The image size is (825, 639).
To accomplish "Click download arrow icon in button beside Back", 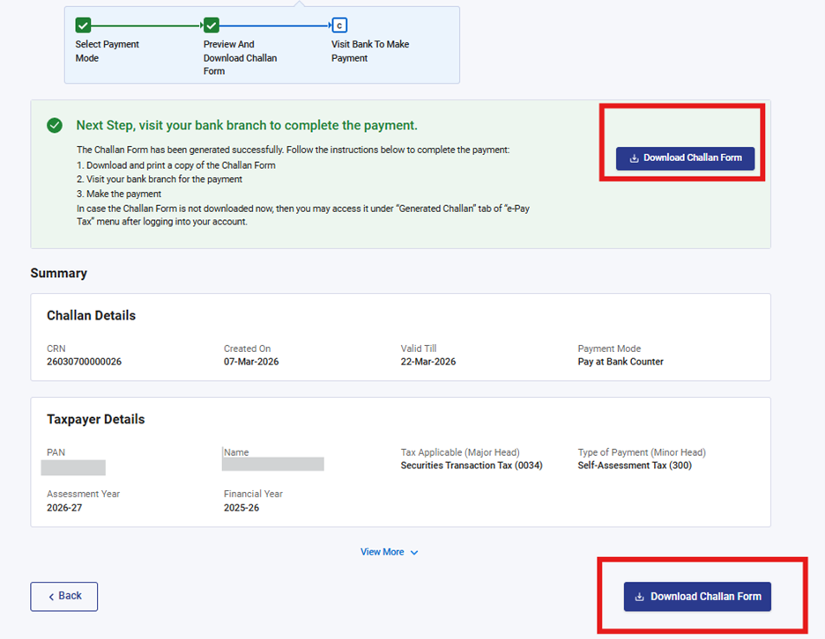I will tap(640, 597).
